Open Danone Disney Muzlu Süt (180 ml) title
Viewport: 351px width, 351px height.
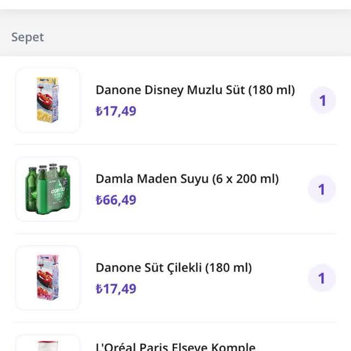195,90
